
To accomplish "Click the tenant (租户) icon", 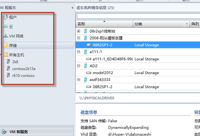I will pyautogui.click(x=6, y=17).
